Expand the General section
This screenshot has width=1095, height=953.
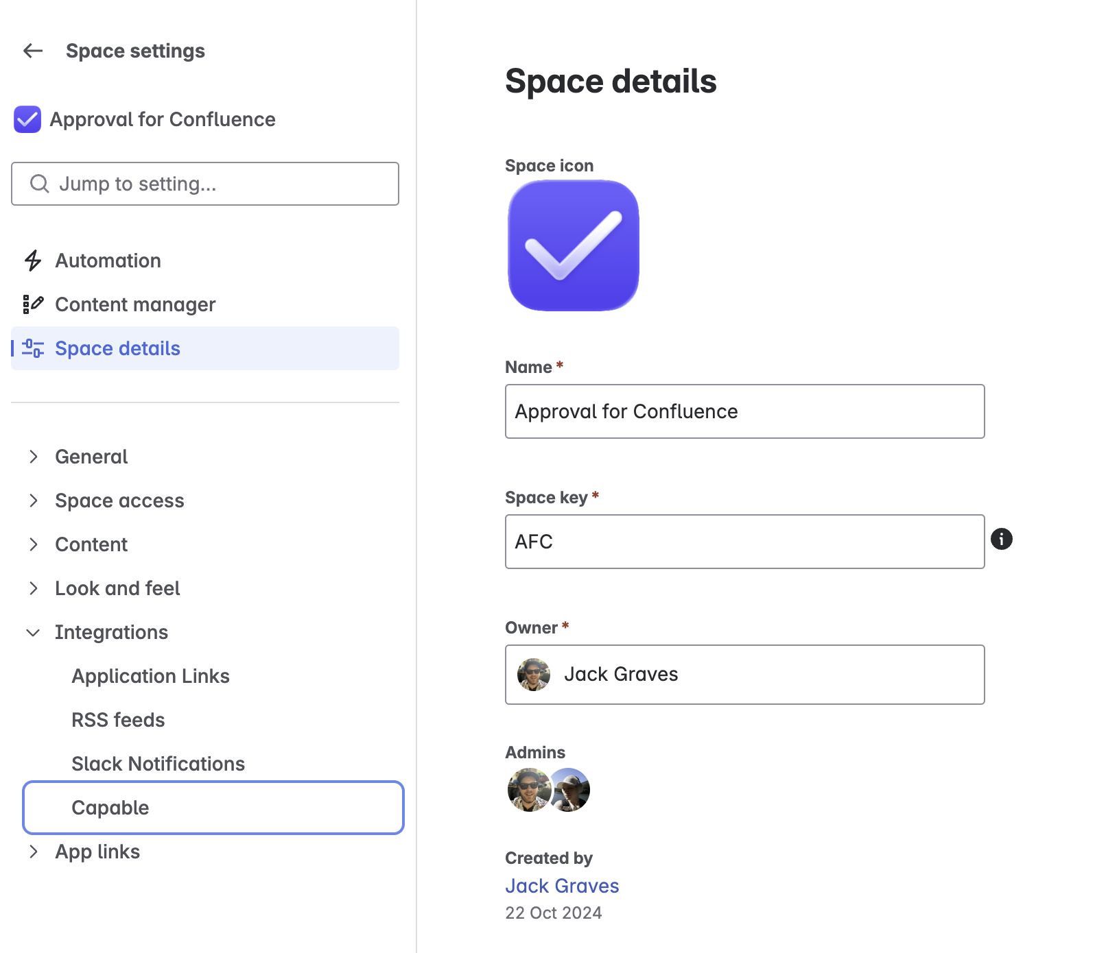[33, 457]
